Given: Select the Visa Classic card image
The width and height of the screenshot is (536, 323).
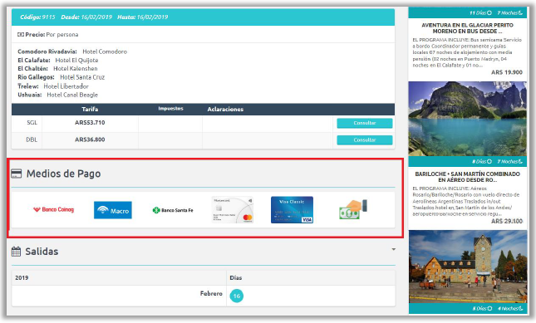Looking at the screenshot, I should [x=292, y=209].
